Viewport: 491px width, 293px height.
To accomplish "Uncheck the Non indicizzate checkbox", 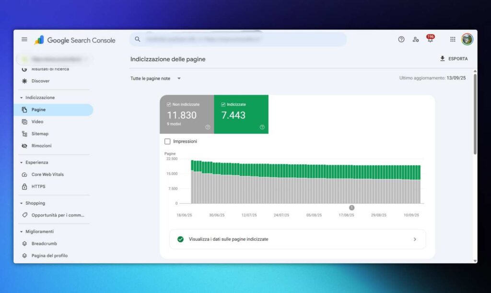I will click(170, 104).
